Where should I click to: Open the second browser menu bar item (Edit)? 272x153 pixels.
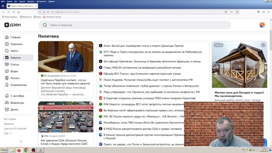point(9,1)
